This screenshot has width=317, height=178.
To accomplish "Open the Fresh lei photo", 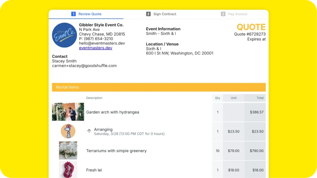I will coord(68,170).
